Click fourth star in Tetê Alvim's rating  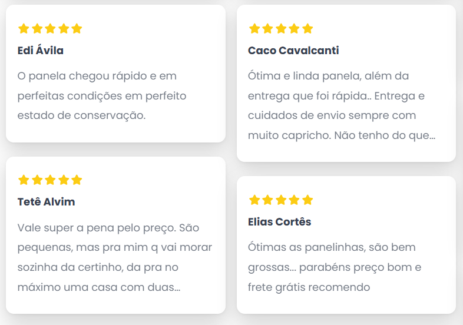click(64, 180)
